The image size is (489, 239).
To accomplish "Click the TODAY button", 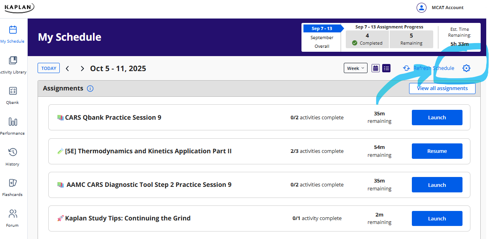I will click(x=49, y=68).
